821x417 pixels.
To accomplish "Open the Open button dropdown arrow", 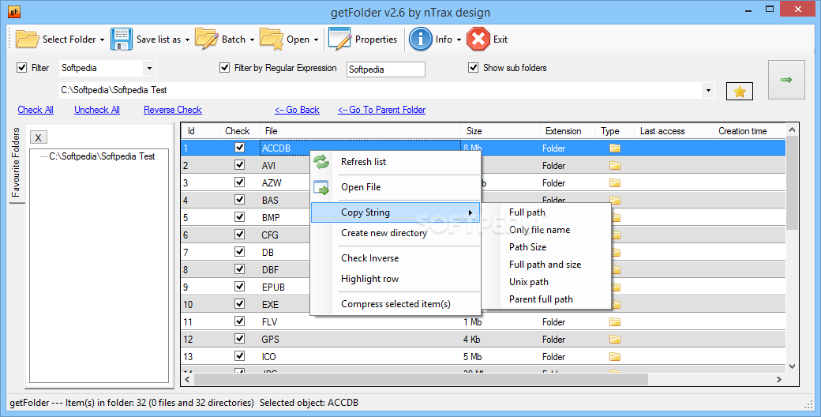I will pyautogui.click(x=317, y=39).
